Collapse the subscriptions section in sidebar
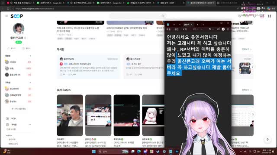The image size is (277, 155). click(x=30, y=82)
